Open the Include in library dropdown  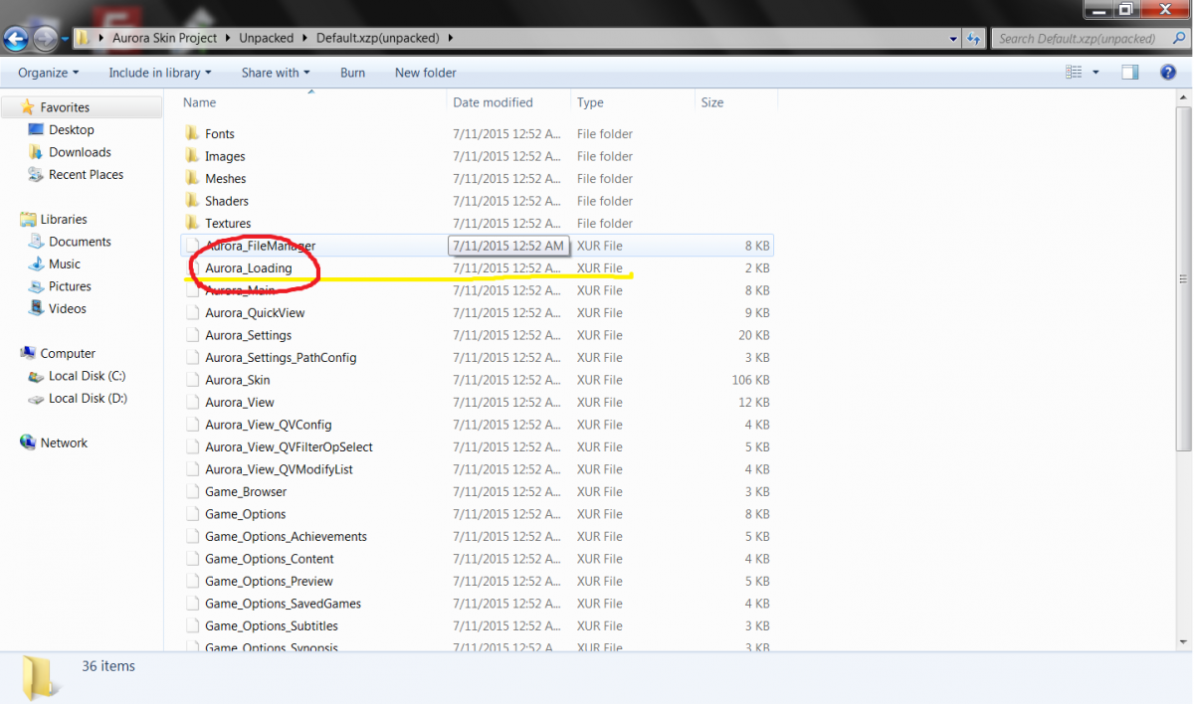click(160, 73)
